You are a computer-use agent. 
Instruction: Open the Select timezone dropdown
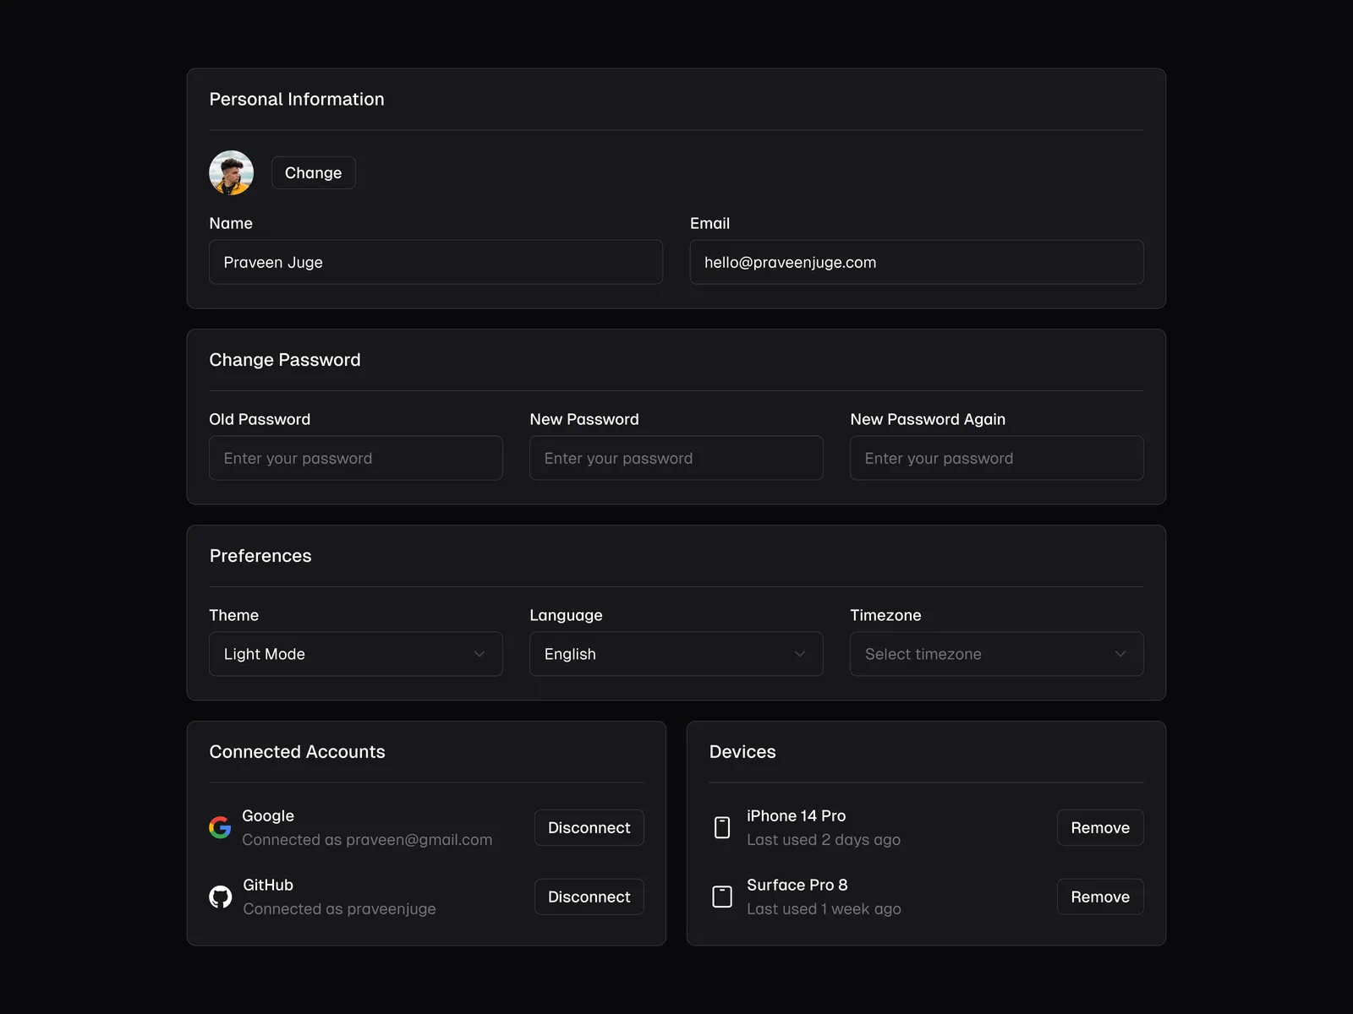point(996,654)
